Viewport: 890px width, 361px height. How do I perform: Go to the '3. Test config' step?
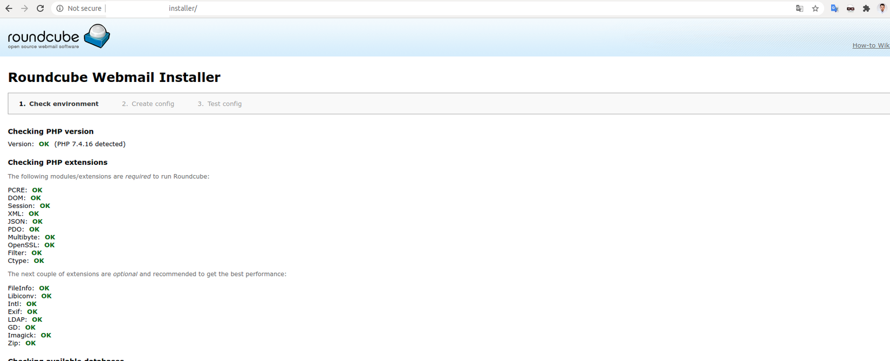point(220,104)
